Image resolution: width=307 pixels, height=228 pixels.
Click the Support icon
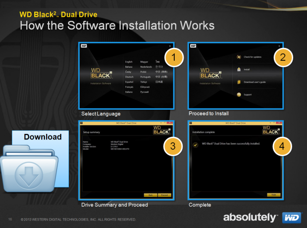pyautogui.click(x=239, y=93)
